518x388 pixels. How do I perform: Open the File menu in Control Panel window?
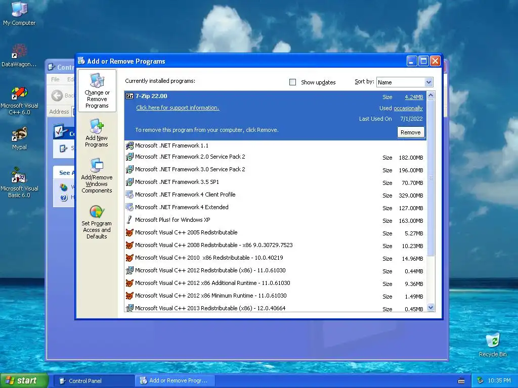55,79
